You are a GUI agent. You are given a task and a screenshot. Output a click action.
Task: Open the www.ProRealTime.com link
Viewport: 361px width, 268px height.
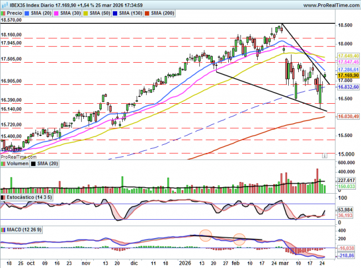[x=332, y=5]
